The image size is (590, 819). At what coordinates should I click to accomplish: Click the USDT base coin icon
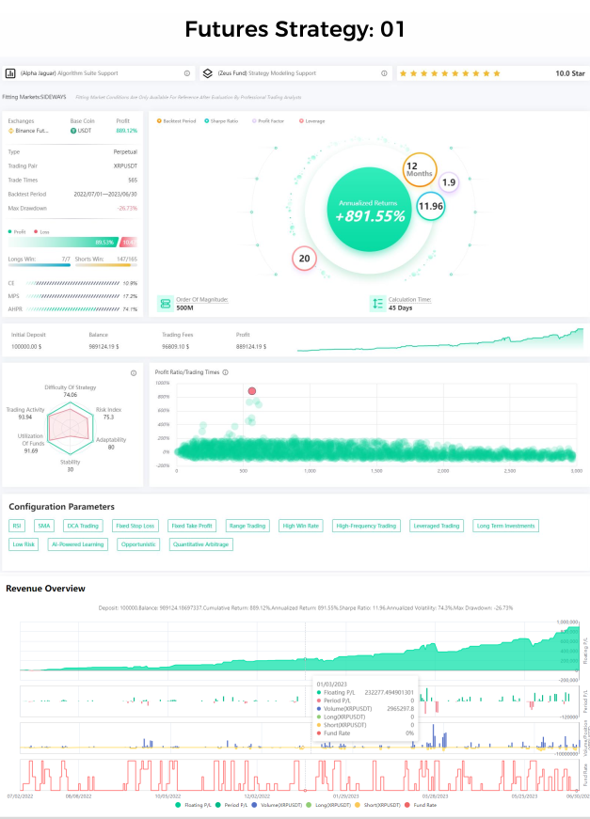[x=73, y=131]
